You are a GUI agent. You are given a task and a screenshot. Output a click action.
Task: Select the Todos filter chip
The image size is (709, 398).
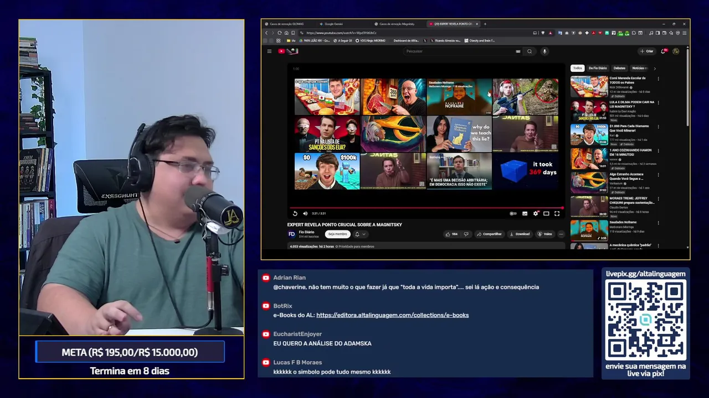point(577,68)
